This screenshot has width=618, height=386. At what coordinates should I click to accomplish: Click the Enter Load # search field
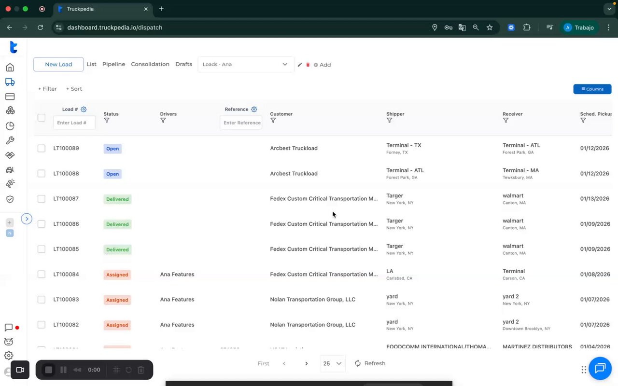(x=74, y=123)
